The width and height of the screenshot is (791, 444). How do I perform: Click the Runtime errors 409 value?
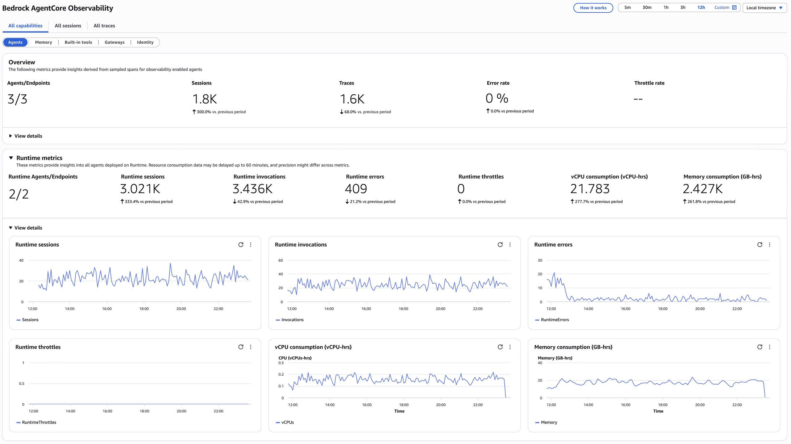pyautogui.click(x=356, y=189)
